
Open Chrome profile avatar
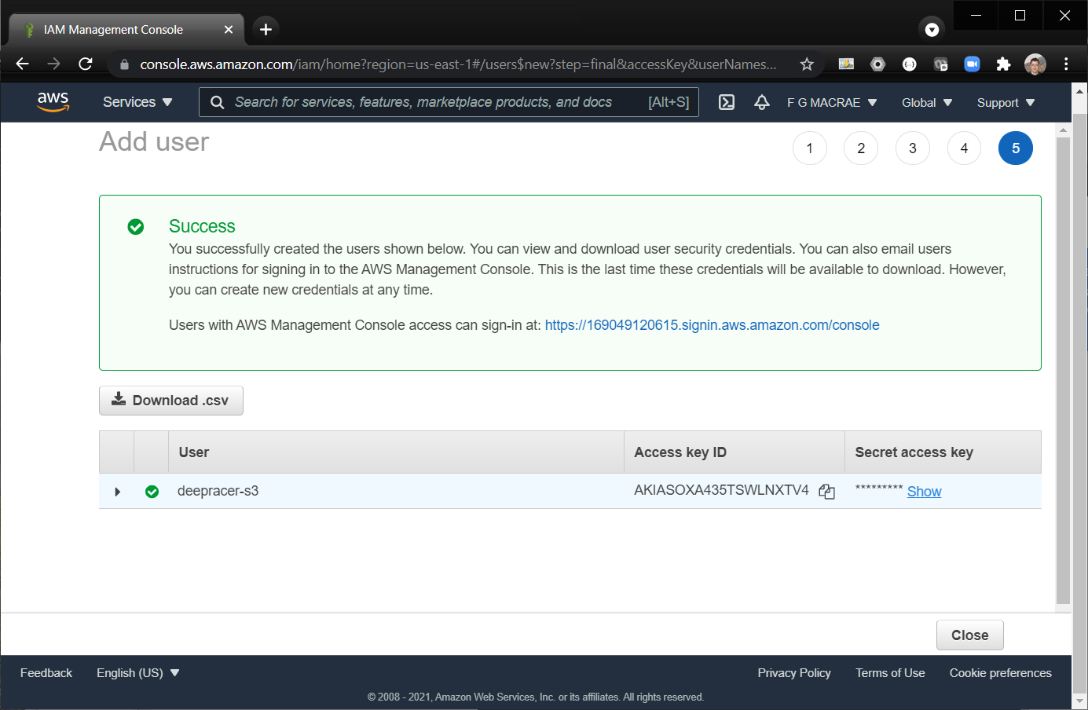click(1035, 64)
